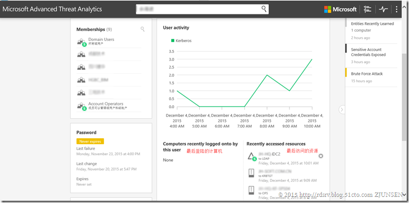
Task: Open Sensitive Account Credentials Exposed alert
Action: pos(368,52)
